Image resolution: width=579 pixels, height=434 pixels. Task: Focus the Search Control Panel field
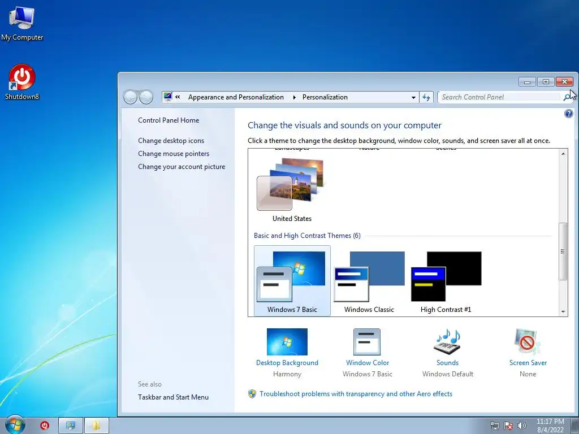point(500,97)
